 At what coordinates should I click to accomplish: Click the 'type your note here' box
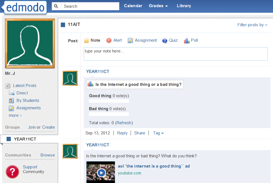[x=176, y=54]
